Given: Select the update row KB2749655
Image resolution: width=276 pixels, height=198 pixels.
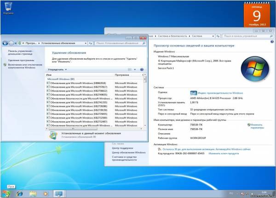Looking at the screenshot, I should coord(94,95).
